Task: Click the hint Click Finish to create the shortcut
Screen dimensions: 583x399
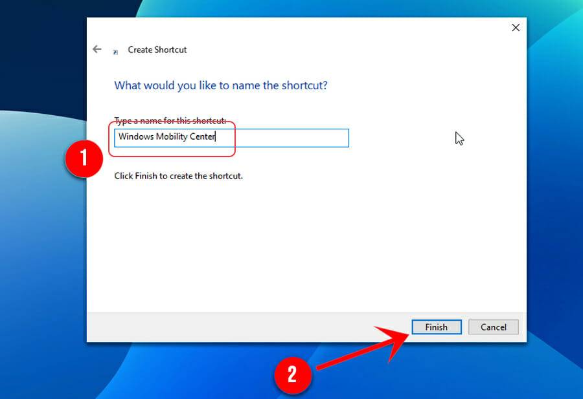Action: point(179,175)
